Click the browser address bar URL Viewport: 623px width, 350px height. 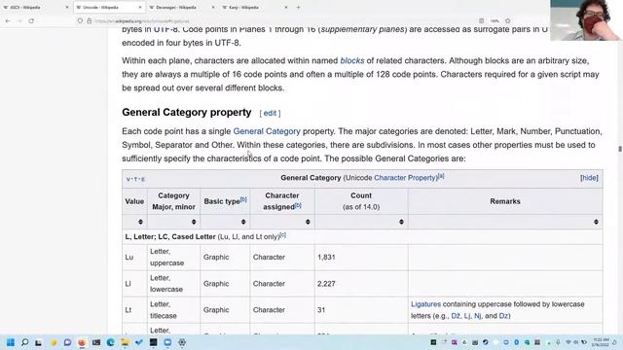pos(142,21)
